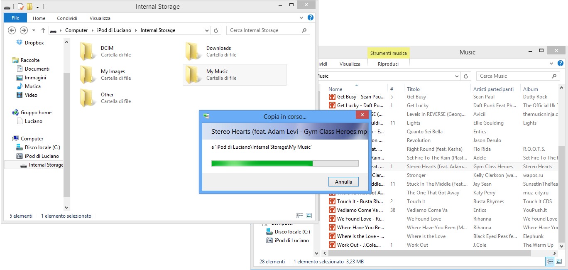Expand the address bar history in Internal Storage window
This screenshot has width=568, height=270.
[x=207, y=30]
